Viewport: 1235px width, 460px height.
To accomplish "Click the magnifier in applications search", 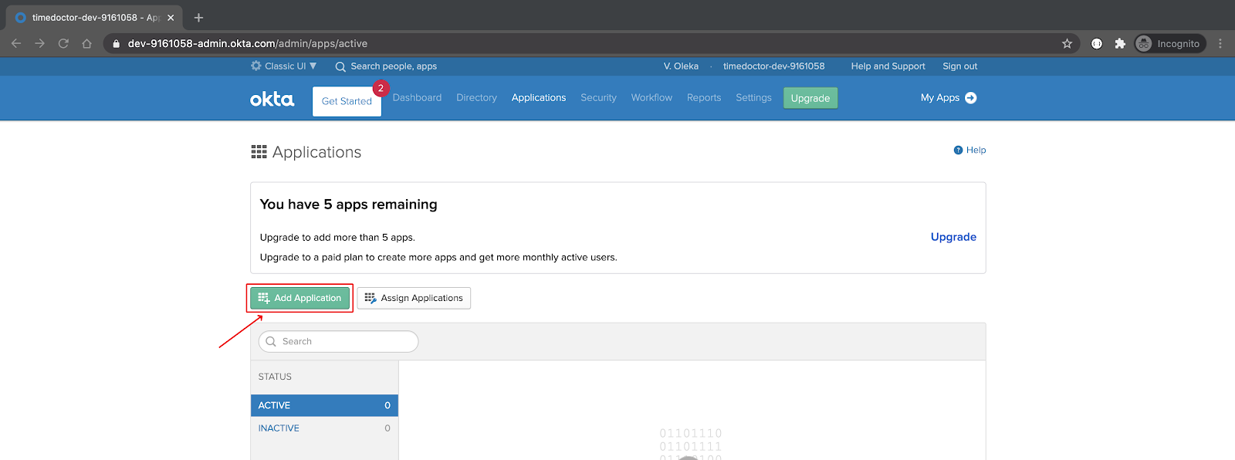I will [x=271, y=341].
